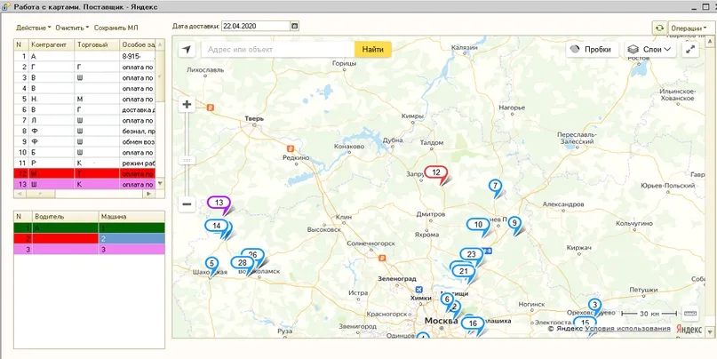
Task: Click Сохранить МЛ
Action: (116, 28)
